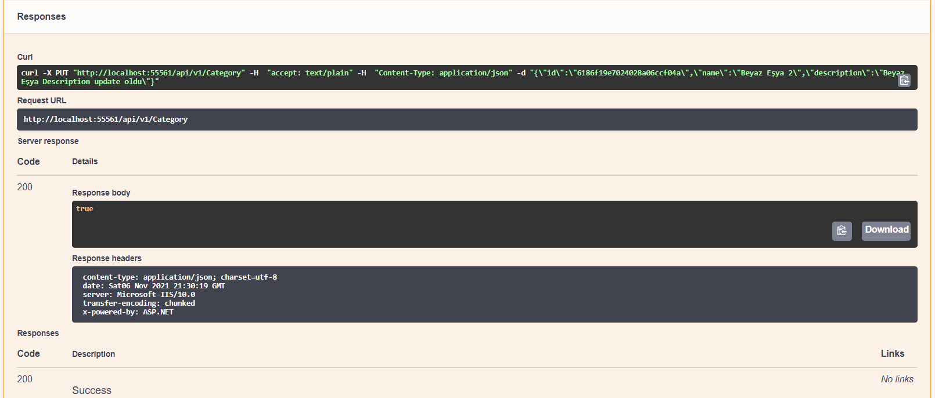Click the Links column header
This screenshot has height=398, width=935.
pyautogui.click(x=893, y=353)
